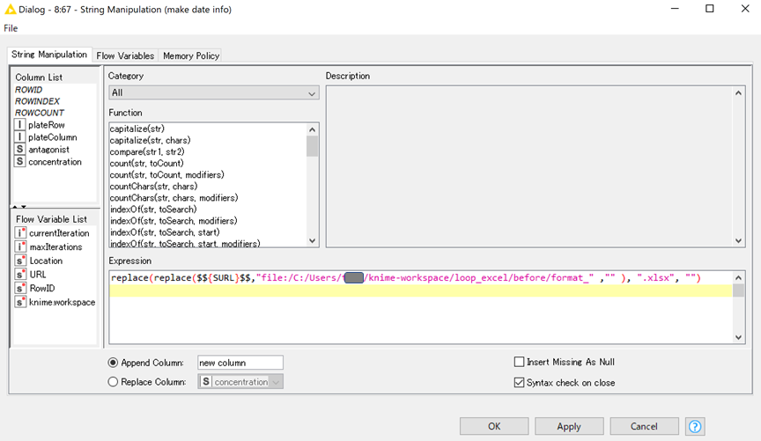Click the OK button
This screenshot has width=761, height=441.
494,426
